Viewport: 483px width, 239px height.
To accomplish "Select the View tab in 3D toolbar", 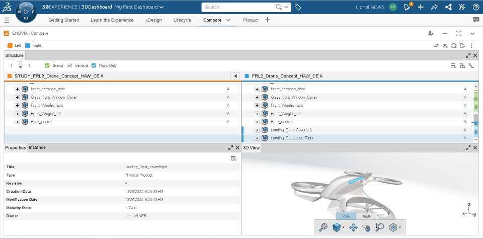I will 346,216.
